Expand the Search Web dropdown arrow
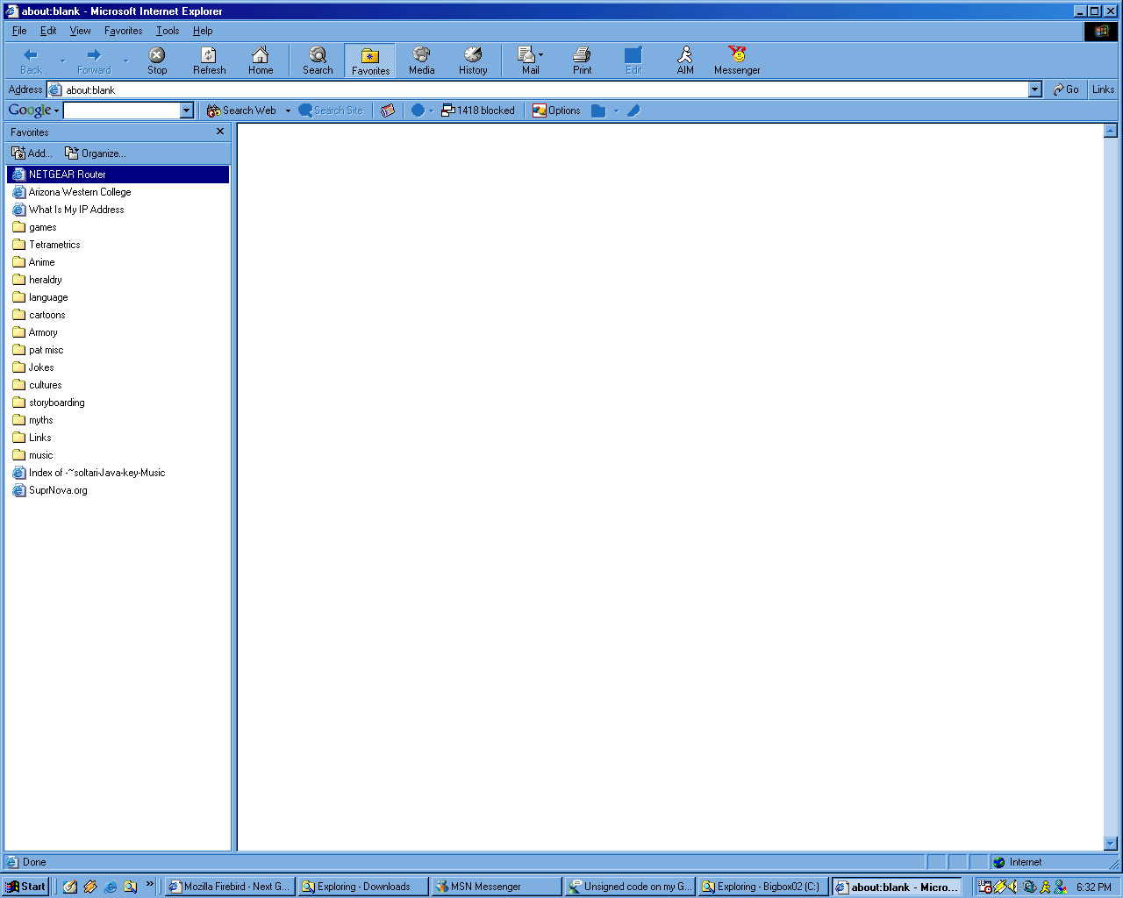 (x=288, y=110)
